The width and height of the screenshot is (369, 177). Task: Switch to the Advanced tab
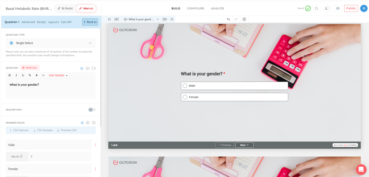pyautogui.click(x=28, y=22)
